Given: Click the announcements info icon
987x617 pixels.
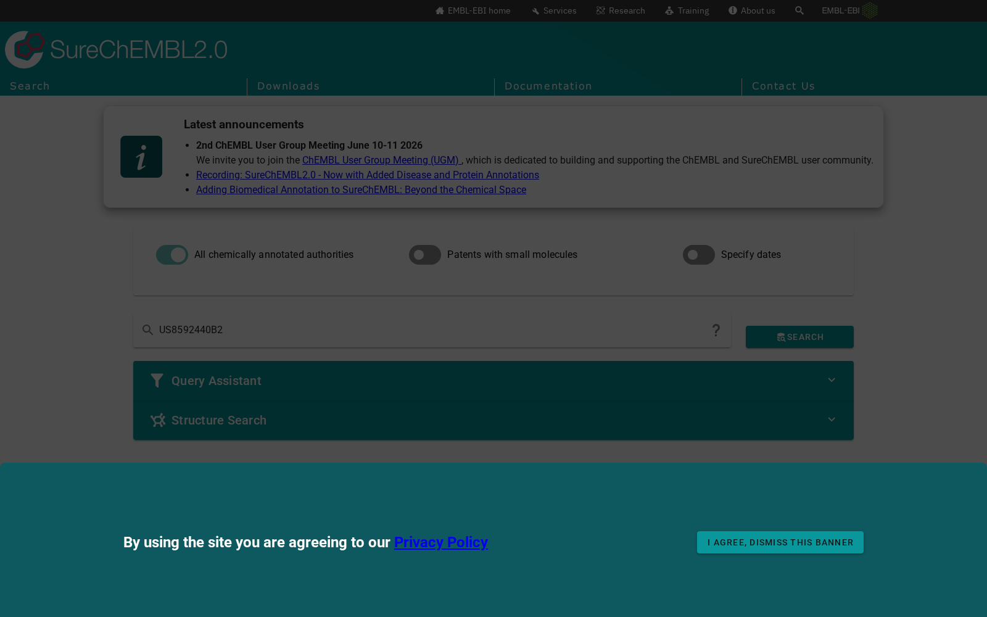Looking at the screenshot, I should pyautogui.click(x=141, y=157).
